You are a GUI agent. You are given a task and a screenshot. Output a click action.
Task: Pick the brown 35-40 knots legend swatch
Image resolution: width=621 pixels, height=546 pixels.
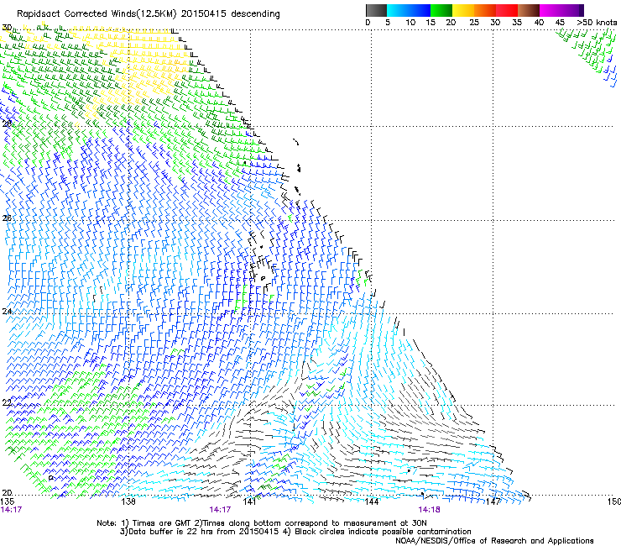point(529,10)
